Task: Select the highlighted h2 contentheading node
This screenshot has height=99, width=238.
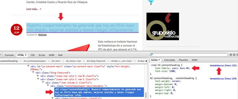Action: tap(99, 92)
